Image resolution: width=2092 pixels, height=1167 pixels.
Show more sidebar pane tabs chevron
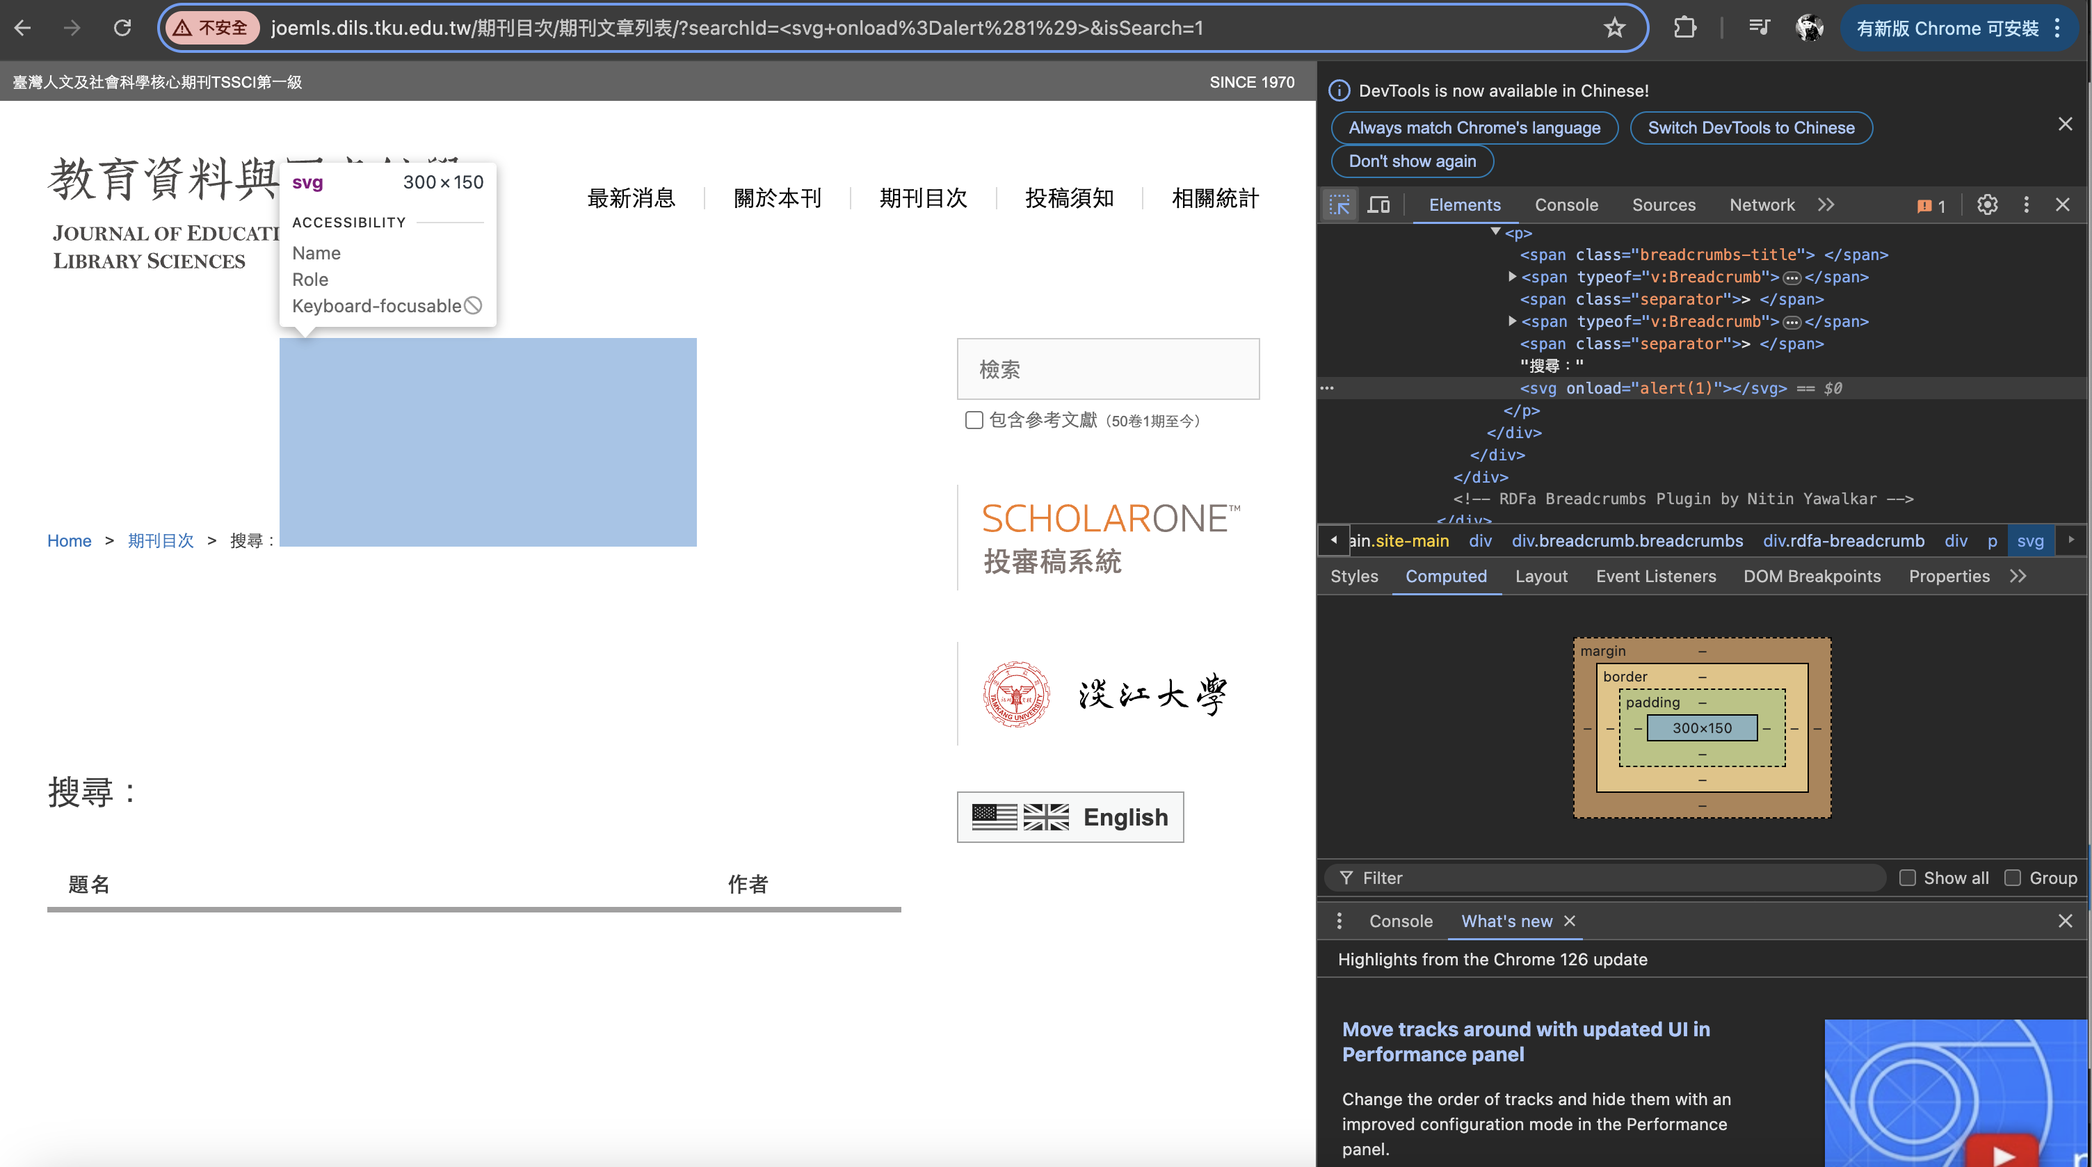(x=2018, y=576)
